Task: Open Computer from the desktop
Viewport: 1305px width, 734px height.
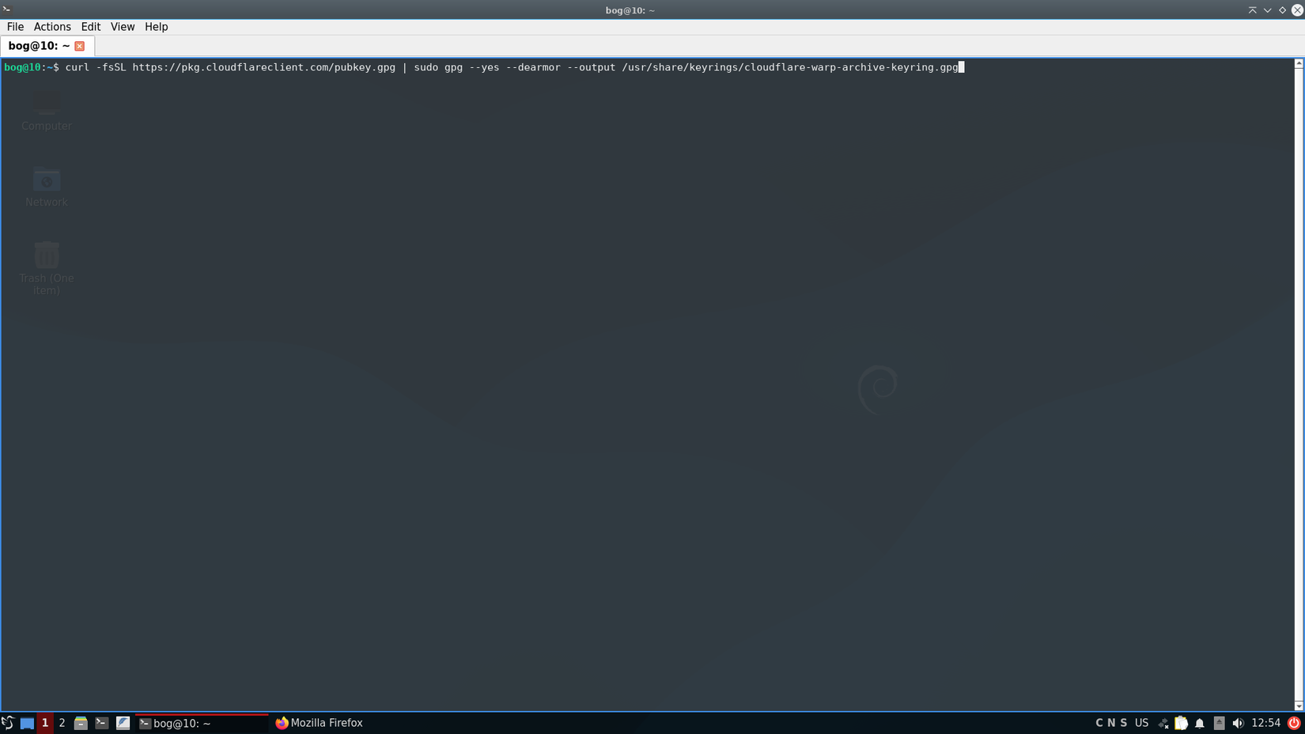Action: (46, 103)
